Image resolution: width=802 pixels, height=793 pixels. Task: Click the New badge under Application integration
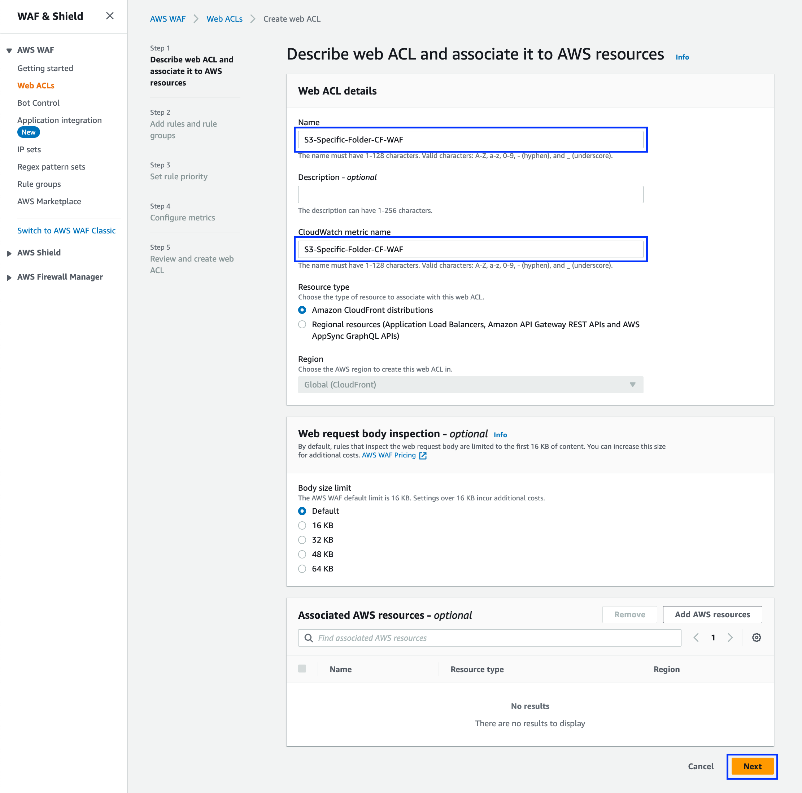pos(28,132)
